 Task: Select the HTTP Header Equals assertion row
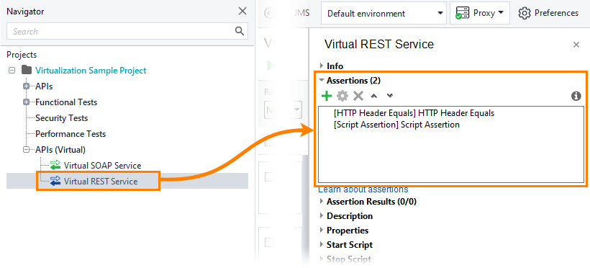[x=414, y=112]
